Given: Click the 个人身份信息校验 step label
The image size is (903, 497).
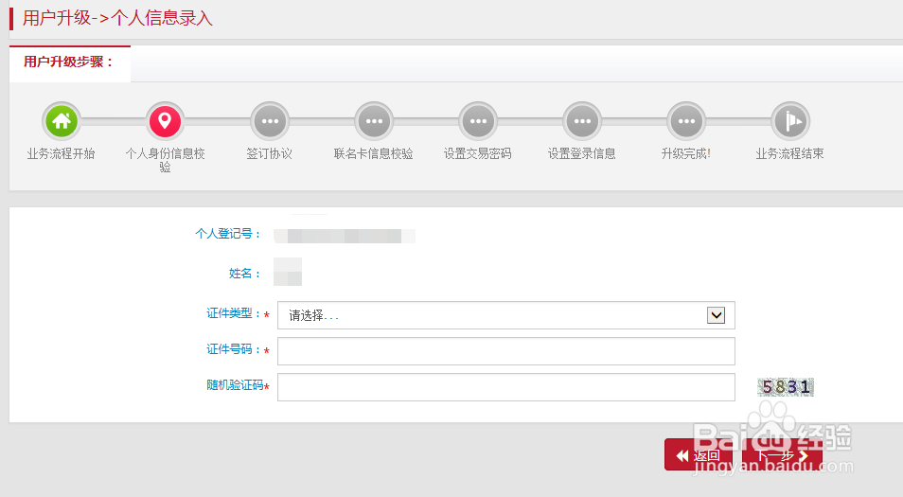Looking at the screenshot, I should (166, 160).
